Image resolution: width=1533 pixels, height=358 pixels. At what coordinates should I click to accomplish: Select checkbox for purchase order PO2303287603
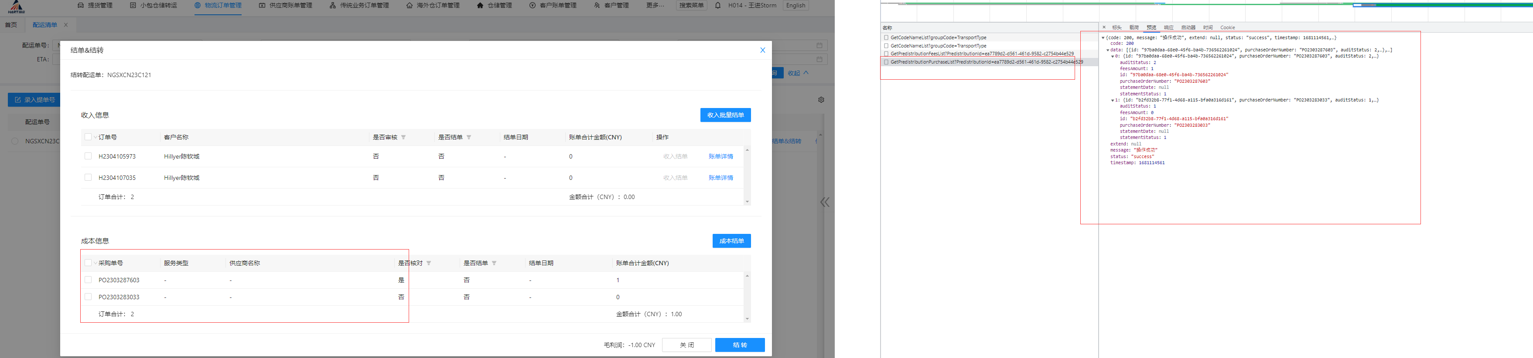pyautogui.click(x=88, y=280)
